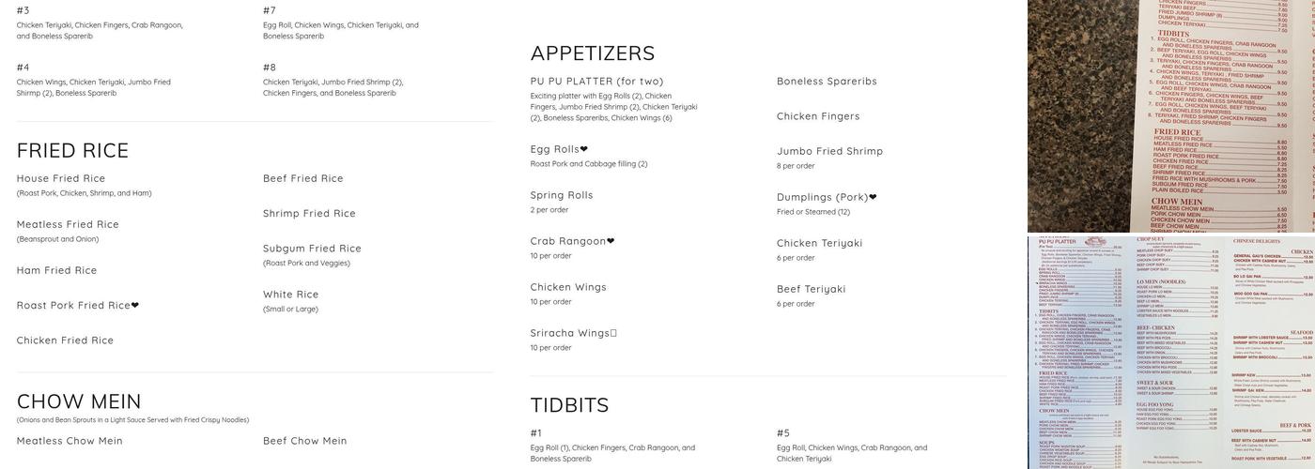This screenshot has height=469, width=1315.
Task: Select Jumbo Fried Shrimp item
Action: tap(829, 151)
